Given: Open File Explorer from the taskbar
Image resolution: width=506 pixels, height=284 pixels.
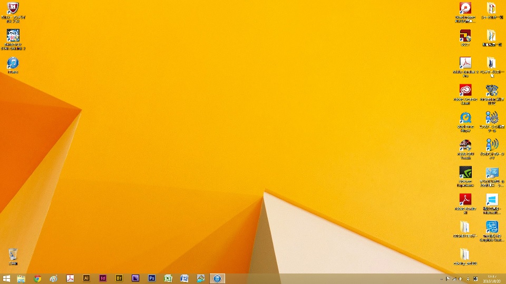Looking at the screenshot, I should coord(21,278).
